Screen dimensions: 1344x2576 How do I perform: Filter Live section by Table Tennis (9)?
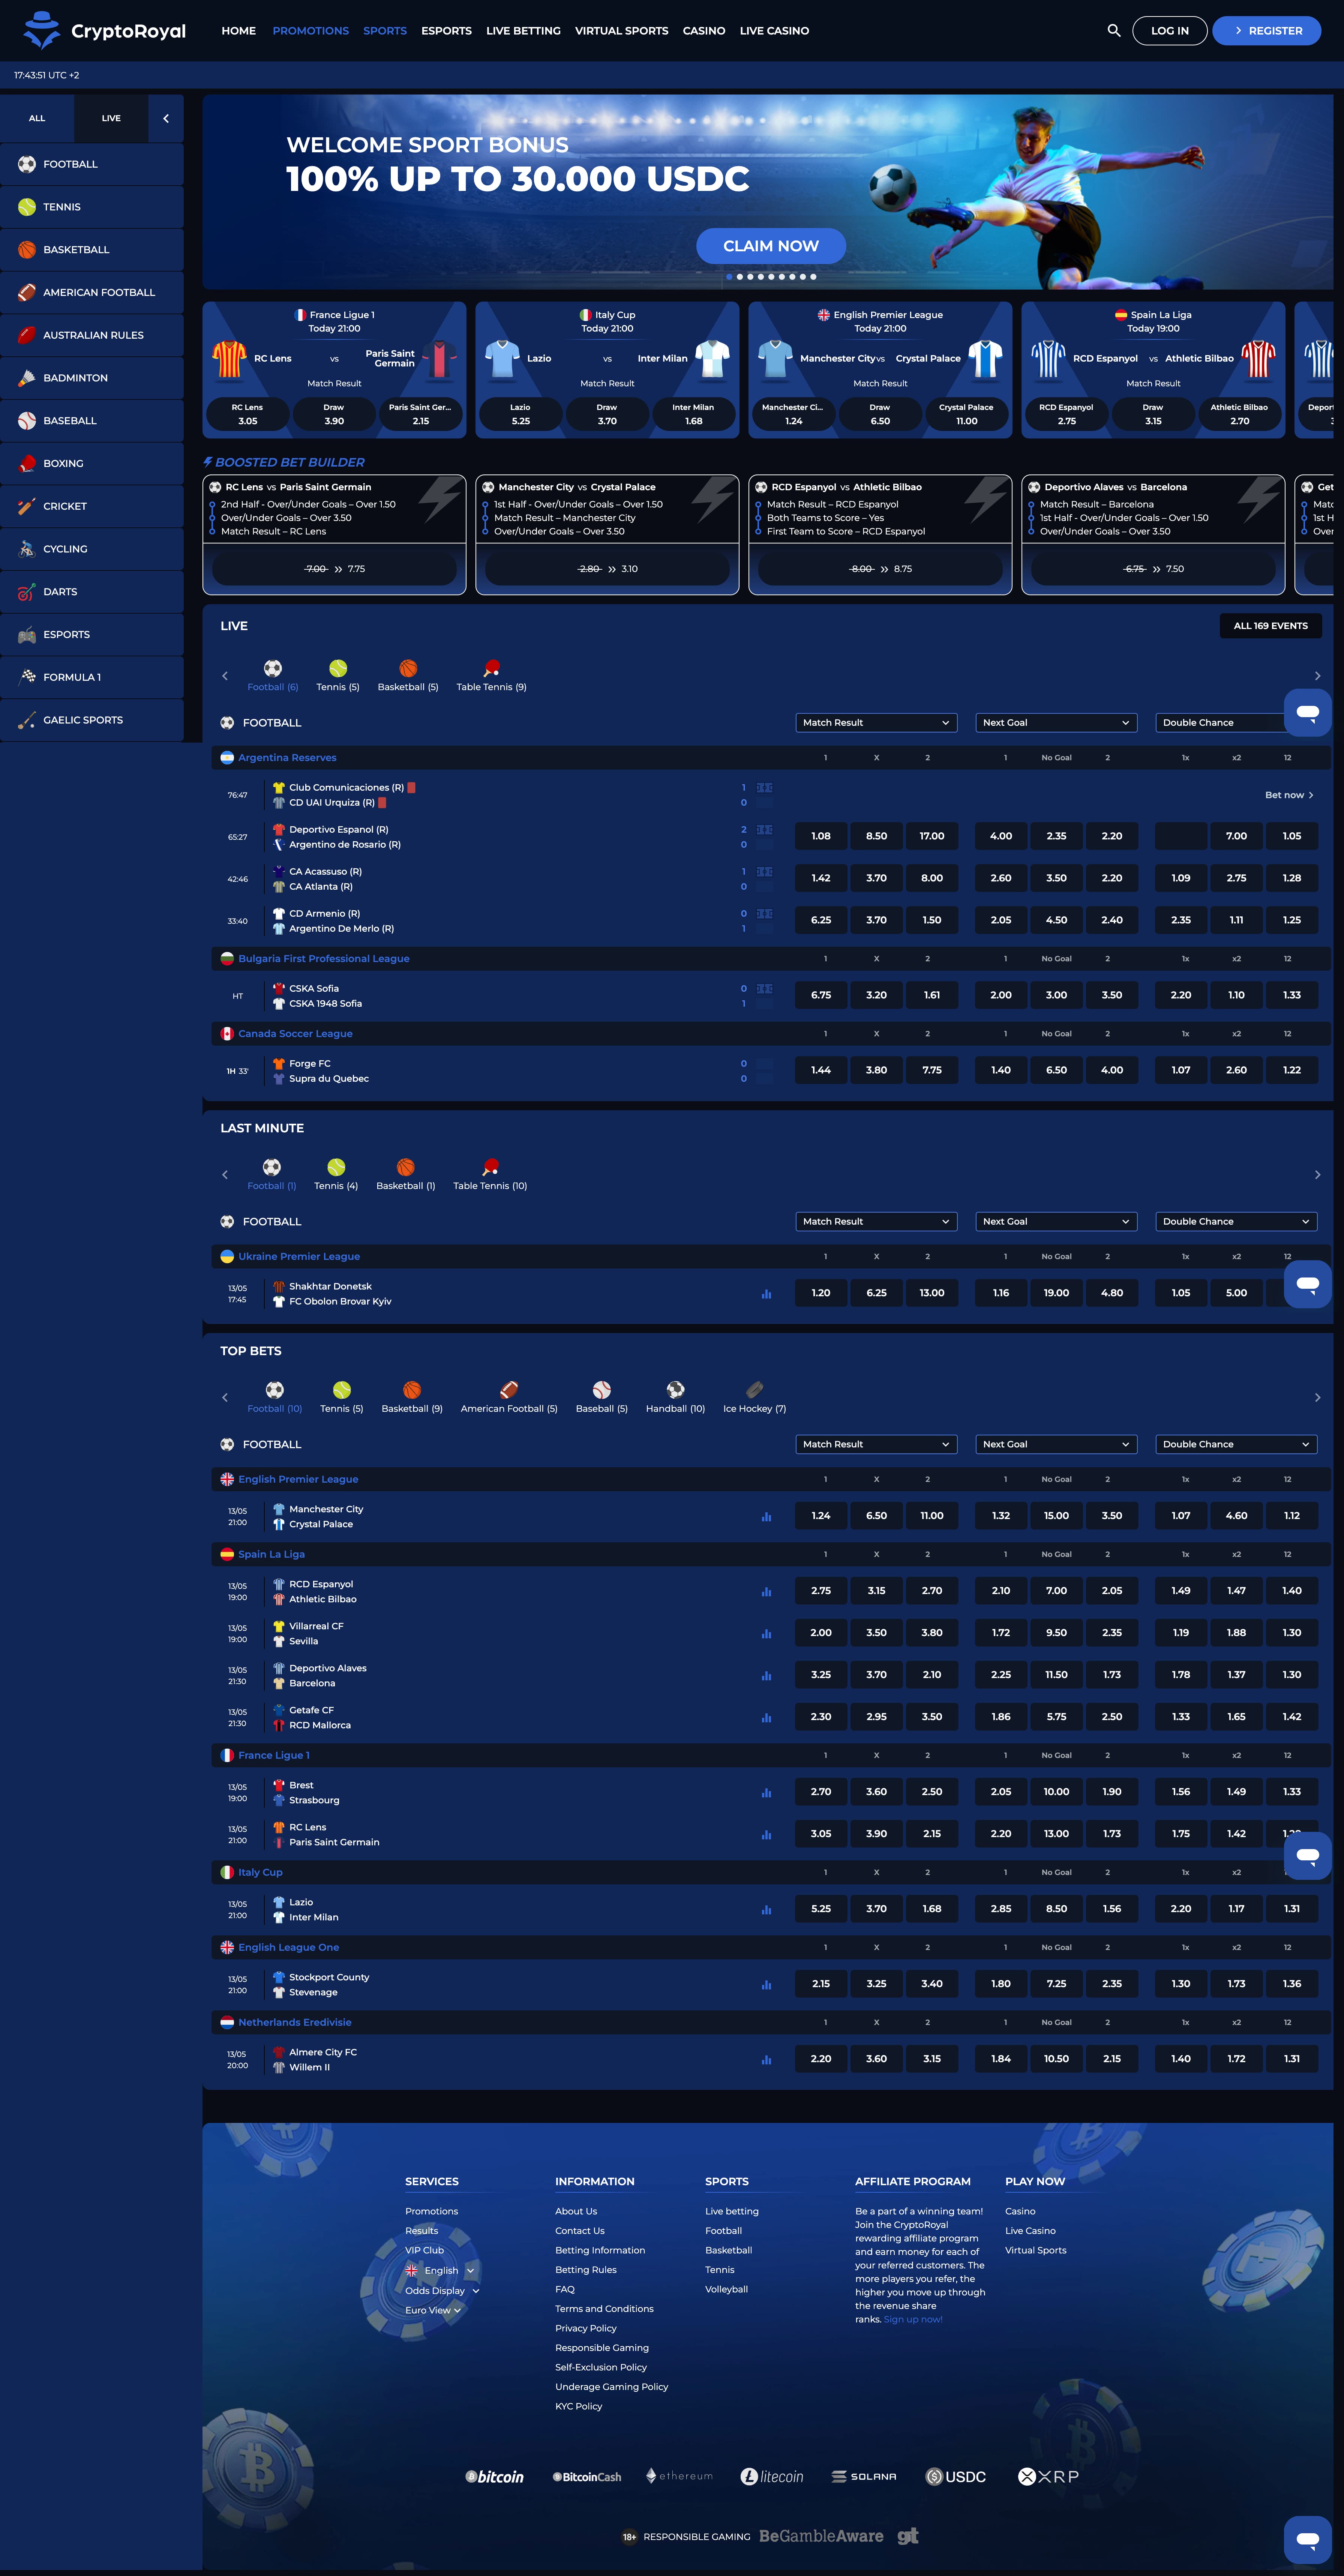point(491,676)
